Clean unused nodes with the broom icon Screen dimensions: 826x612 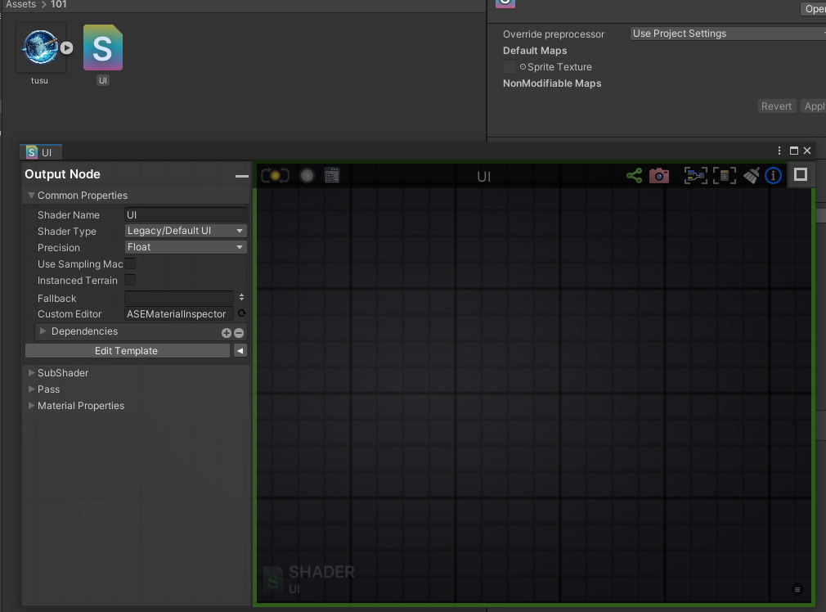[752, 176]
